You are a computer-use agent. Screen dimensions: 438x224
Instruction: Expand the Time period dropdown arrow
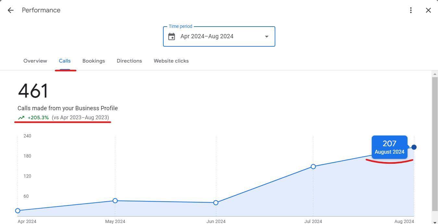tap(267, 37)
